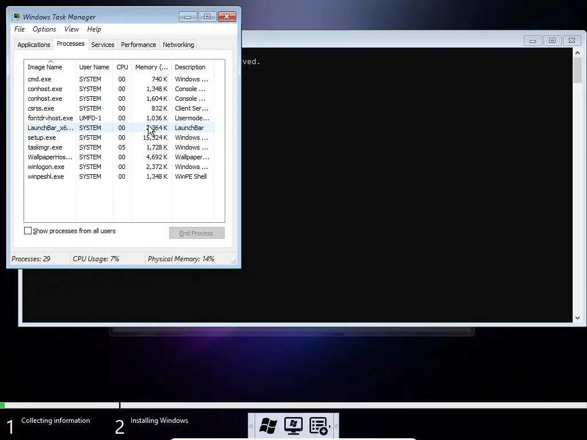587x440 pixels.
Task: Sort by Memory column header
Action: pyautogui.click(x=151, y=67)
